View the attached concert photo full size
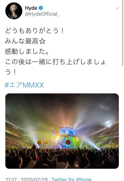The width and height of the screenshot is (124, 181). (62, 131)
